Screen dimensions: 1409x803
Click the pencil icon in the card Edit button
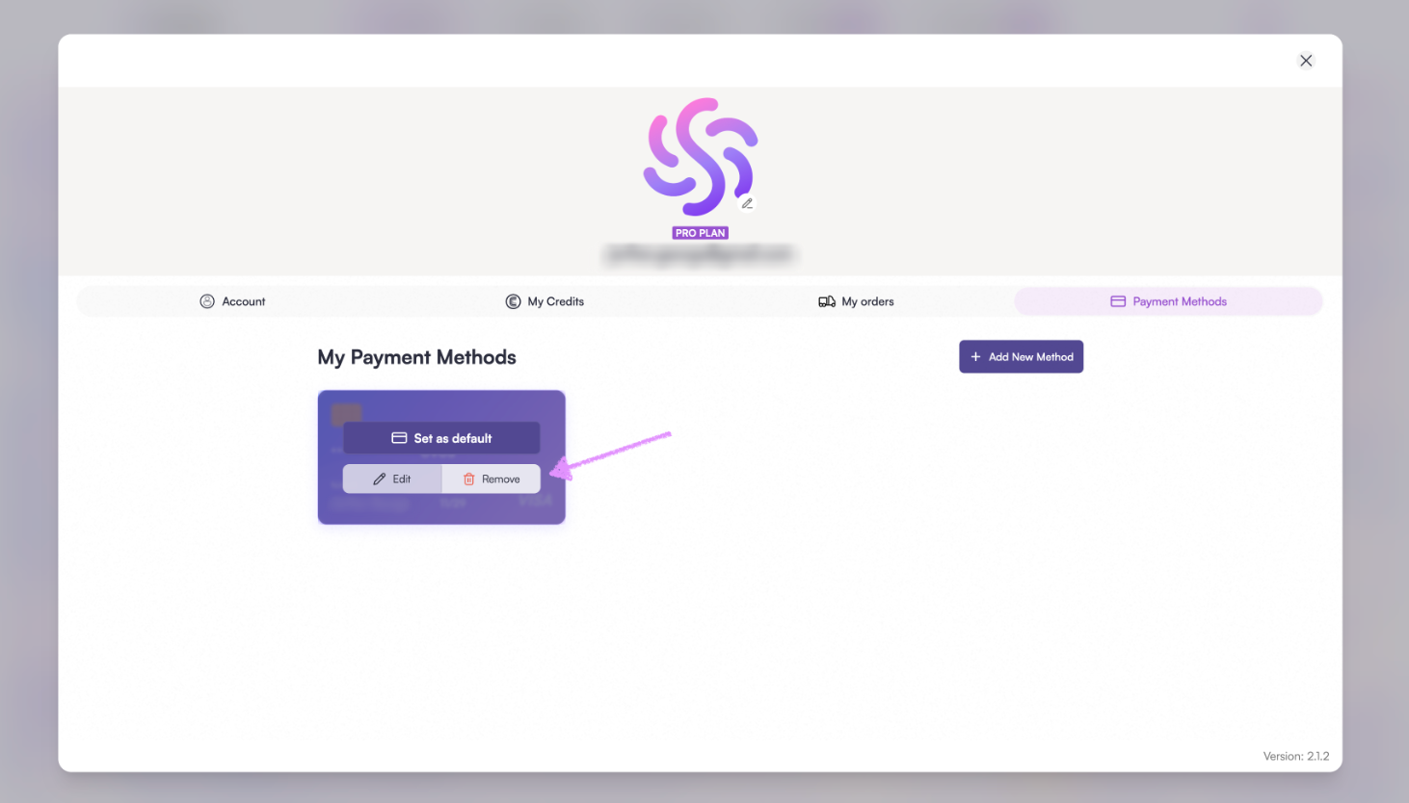(x=380, y=479)
